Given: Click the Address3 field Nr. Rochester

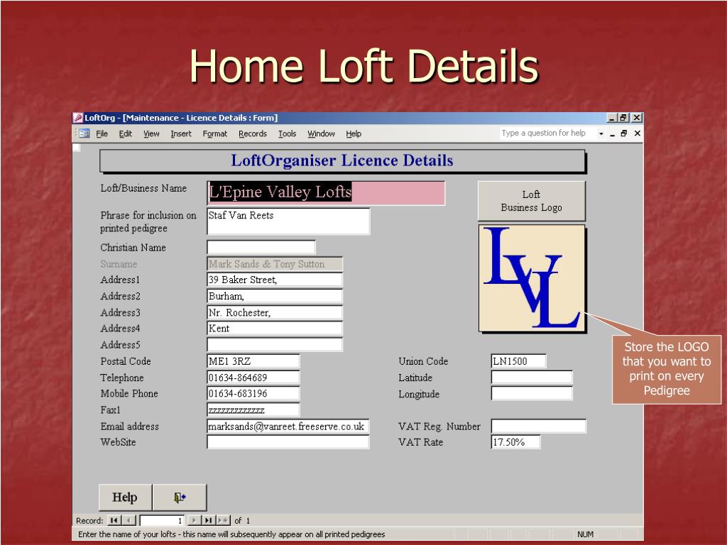Looking at the screenshot, I should click(x=275, y=312).
